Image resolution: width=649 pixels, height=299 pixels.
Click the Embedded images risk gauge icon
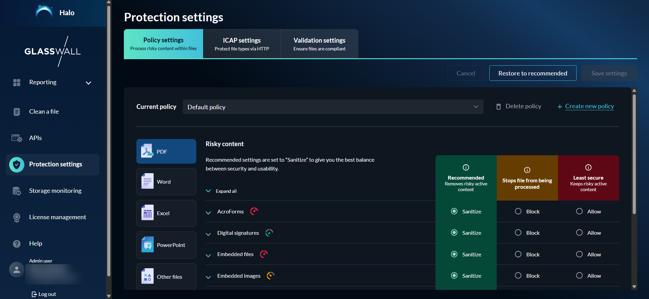(270, 276)
